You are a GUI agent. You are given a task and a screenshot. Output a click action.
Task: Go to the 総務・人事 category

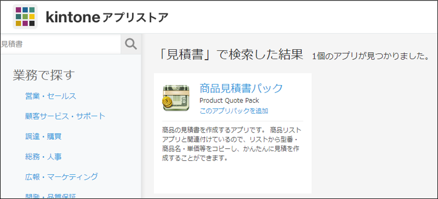[x=43, y=157]
